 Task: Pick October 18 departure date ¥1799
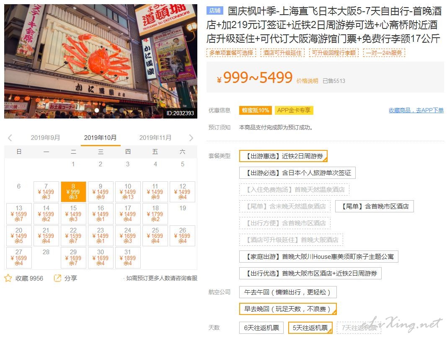pyautogui.click(x=155, y=214)
